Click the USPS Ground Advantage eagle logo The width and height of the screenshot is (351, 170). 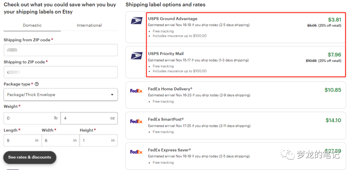[x=136, y=21]
